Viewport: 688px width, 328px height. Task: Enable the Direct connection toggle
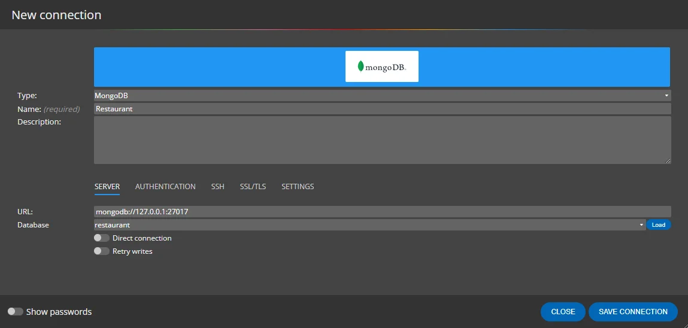tap(102, 238)
